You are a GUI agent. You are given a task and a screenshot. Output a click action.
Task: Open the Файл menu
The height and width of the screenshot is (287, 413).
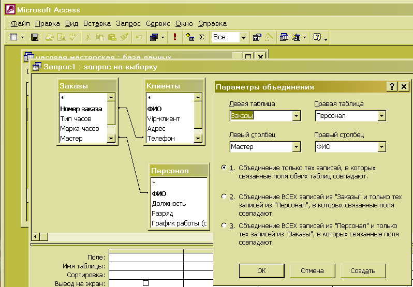coord(20,24)
